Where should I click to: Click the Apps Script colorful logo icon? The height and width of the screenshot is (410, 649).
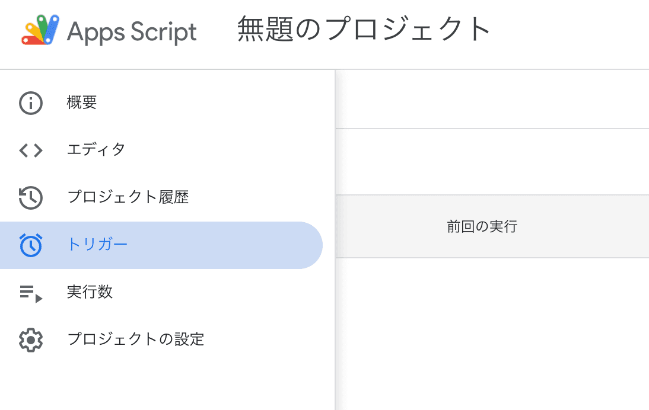41,30
